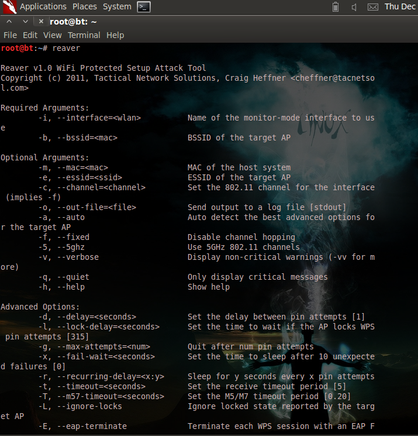Image resolution: width=418 pixels, height=436 pixels.
Task: Click the '-T, --m57-timeout=<seconds>' option
Action: (101, 397)
